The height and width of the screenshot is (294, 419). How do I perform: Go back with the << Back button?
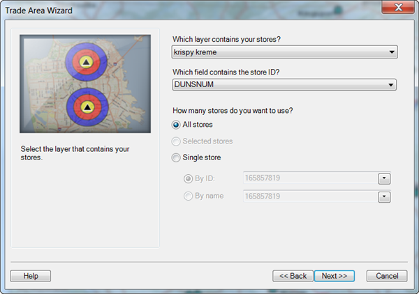tap(293, 276)
